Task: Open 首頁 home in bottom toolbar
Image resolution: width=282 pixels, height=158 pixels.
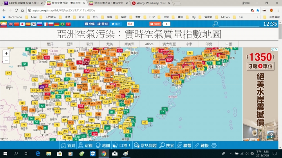Action: tap(67, 146)
